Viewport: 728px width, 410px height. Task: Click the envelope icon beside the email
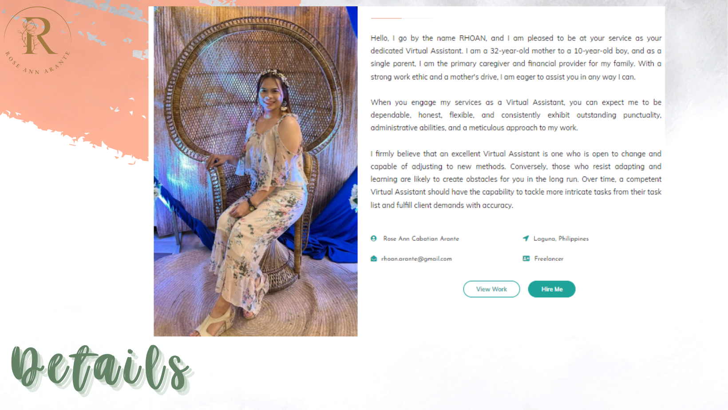374,259
